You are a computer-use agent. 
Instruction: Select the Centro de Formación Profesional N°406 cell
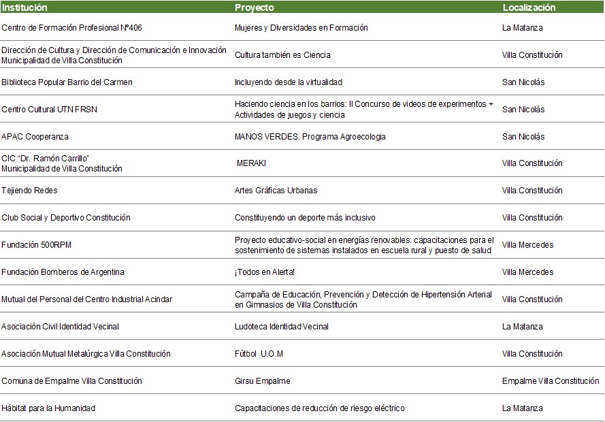tap(72, 28)
